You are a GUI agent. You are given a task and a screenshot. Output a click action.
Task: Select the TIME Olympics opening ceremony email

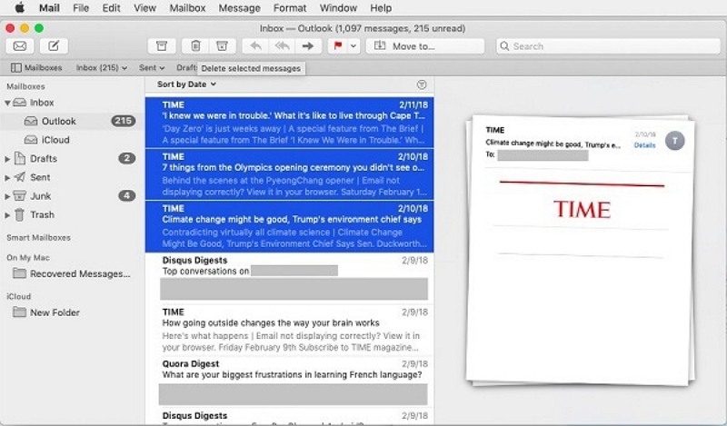[289, 174]
